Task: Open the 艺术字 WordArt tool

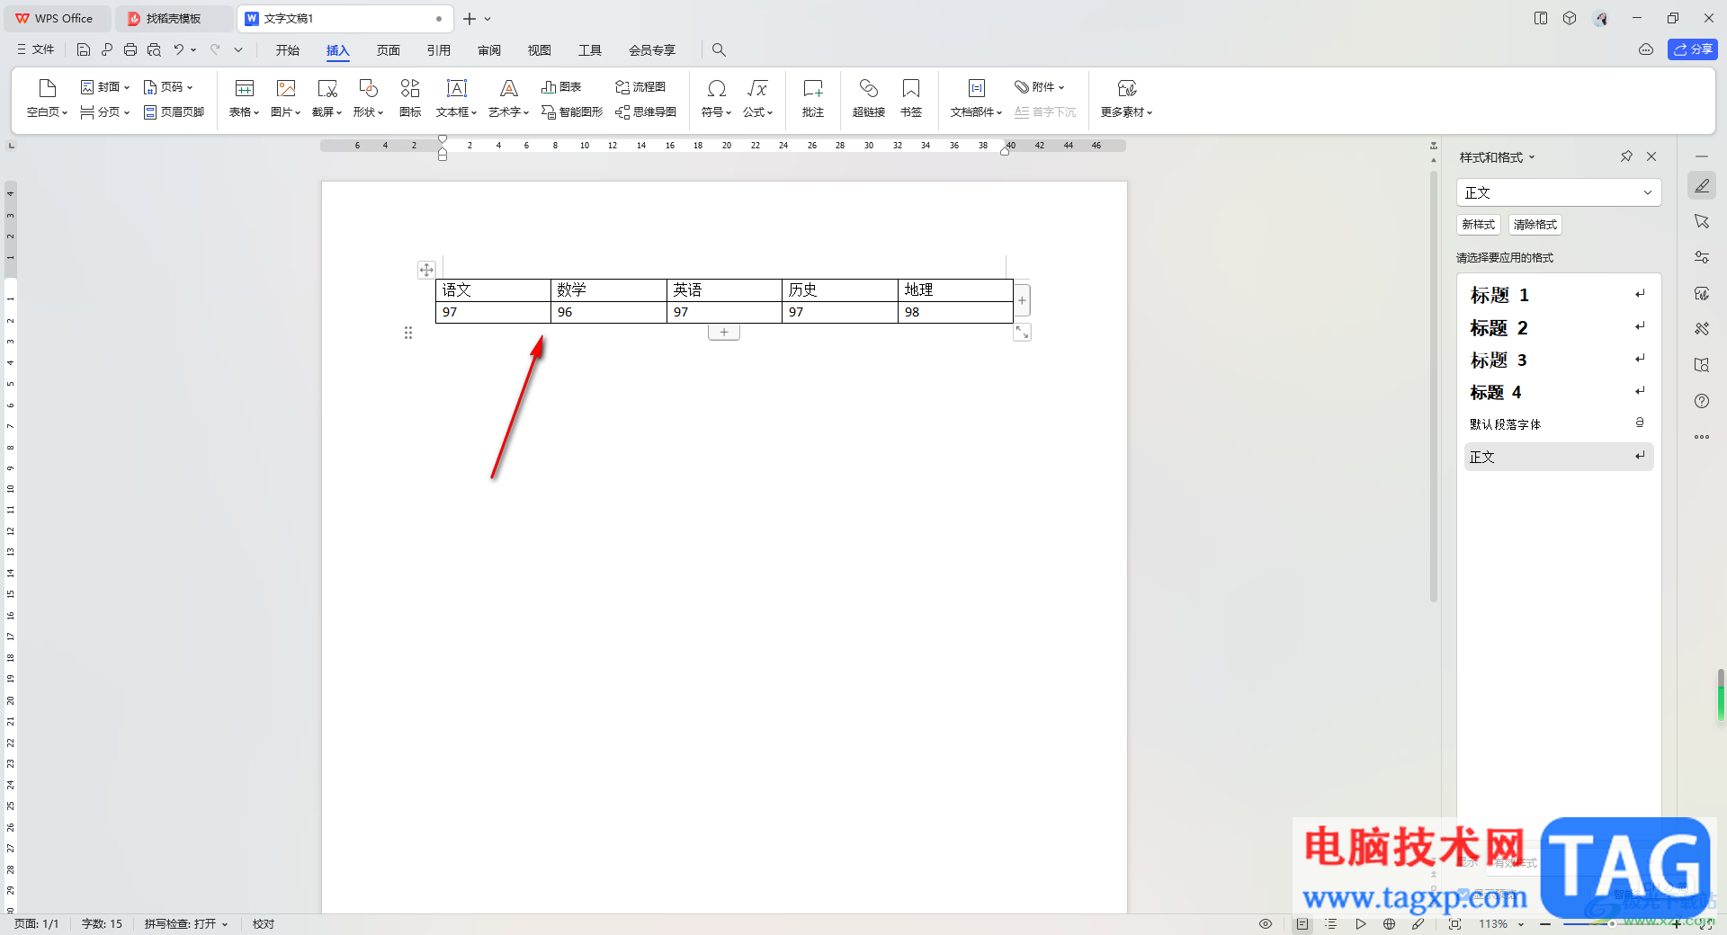Action: coord(508,97)
